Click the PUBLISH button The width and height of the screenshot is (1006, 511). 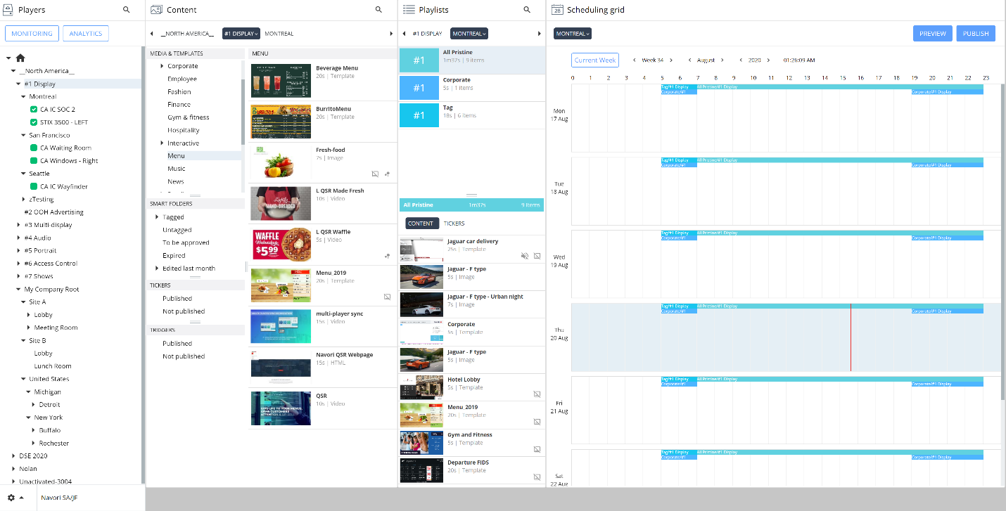[976, 34]
